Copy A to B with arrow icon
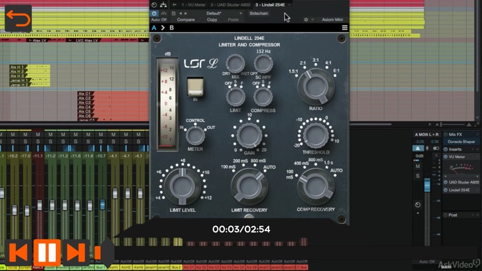The image size is (482, 271). [163, 28]
